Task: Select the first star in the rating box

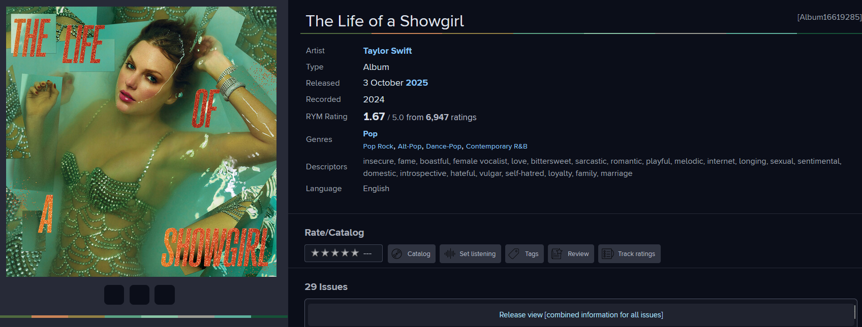Action: click(x=315, y=253)
